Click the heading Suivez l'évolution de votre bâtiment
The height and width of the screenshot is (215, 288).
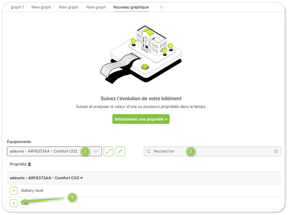141,98
